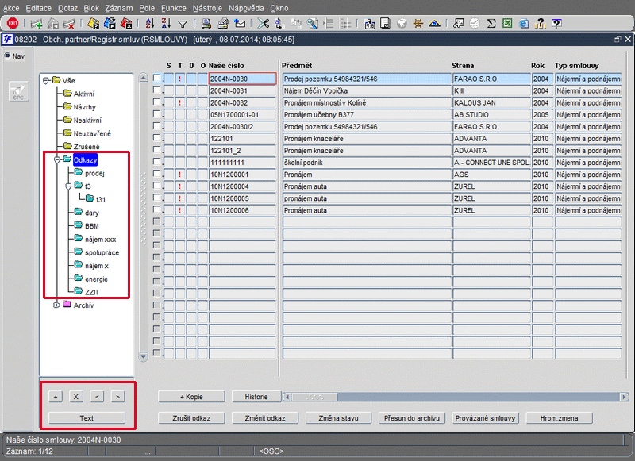Click the table vertical scroll down arrow
This screenshot has height=461, width=635.
pyautogui.click(x=144, y=356)
